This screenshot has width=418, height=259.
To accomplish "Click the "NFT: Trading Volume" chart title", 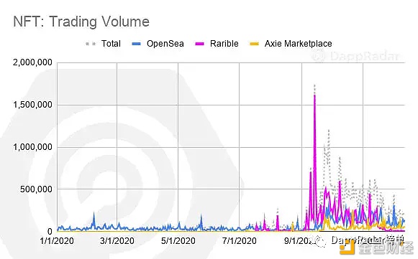I will (81, 22).
